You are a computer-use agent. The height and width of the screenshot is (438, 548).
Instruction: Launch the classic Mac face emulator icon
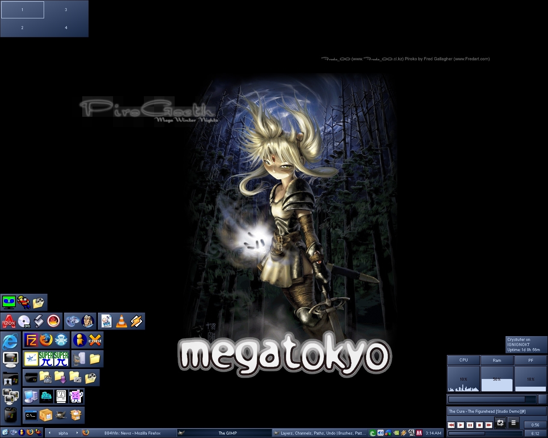61,397
